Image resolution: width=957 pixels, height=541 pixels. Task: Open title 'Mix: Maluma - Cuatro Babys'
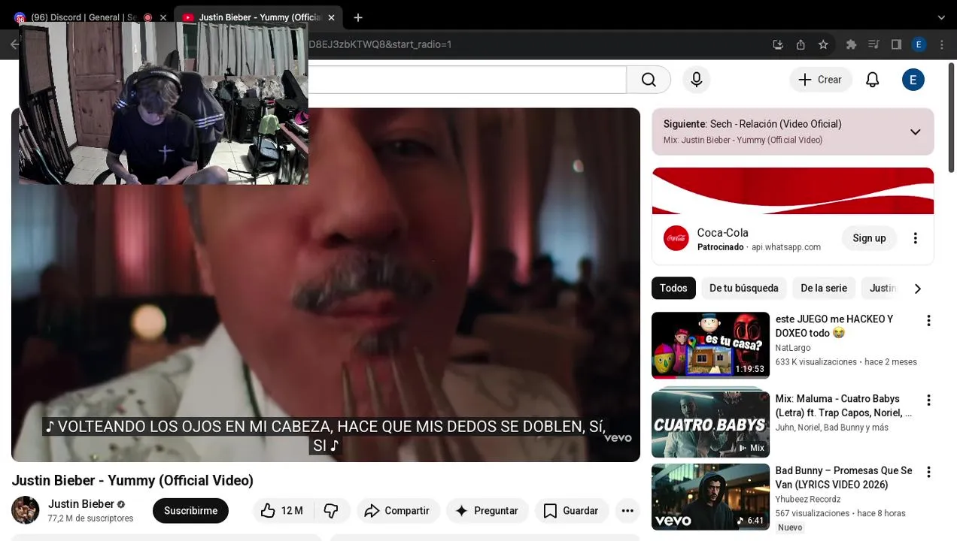pyautogui.click(x=843, y=406)
